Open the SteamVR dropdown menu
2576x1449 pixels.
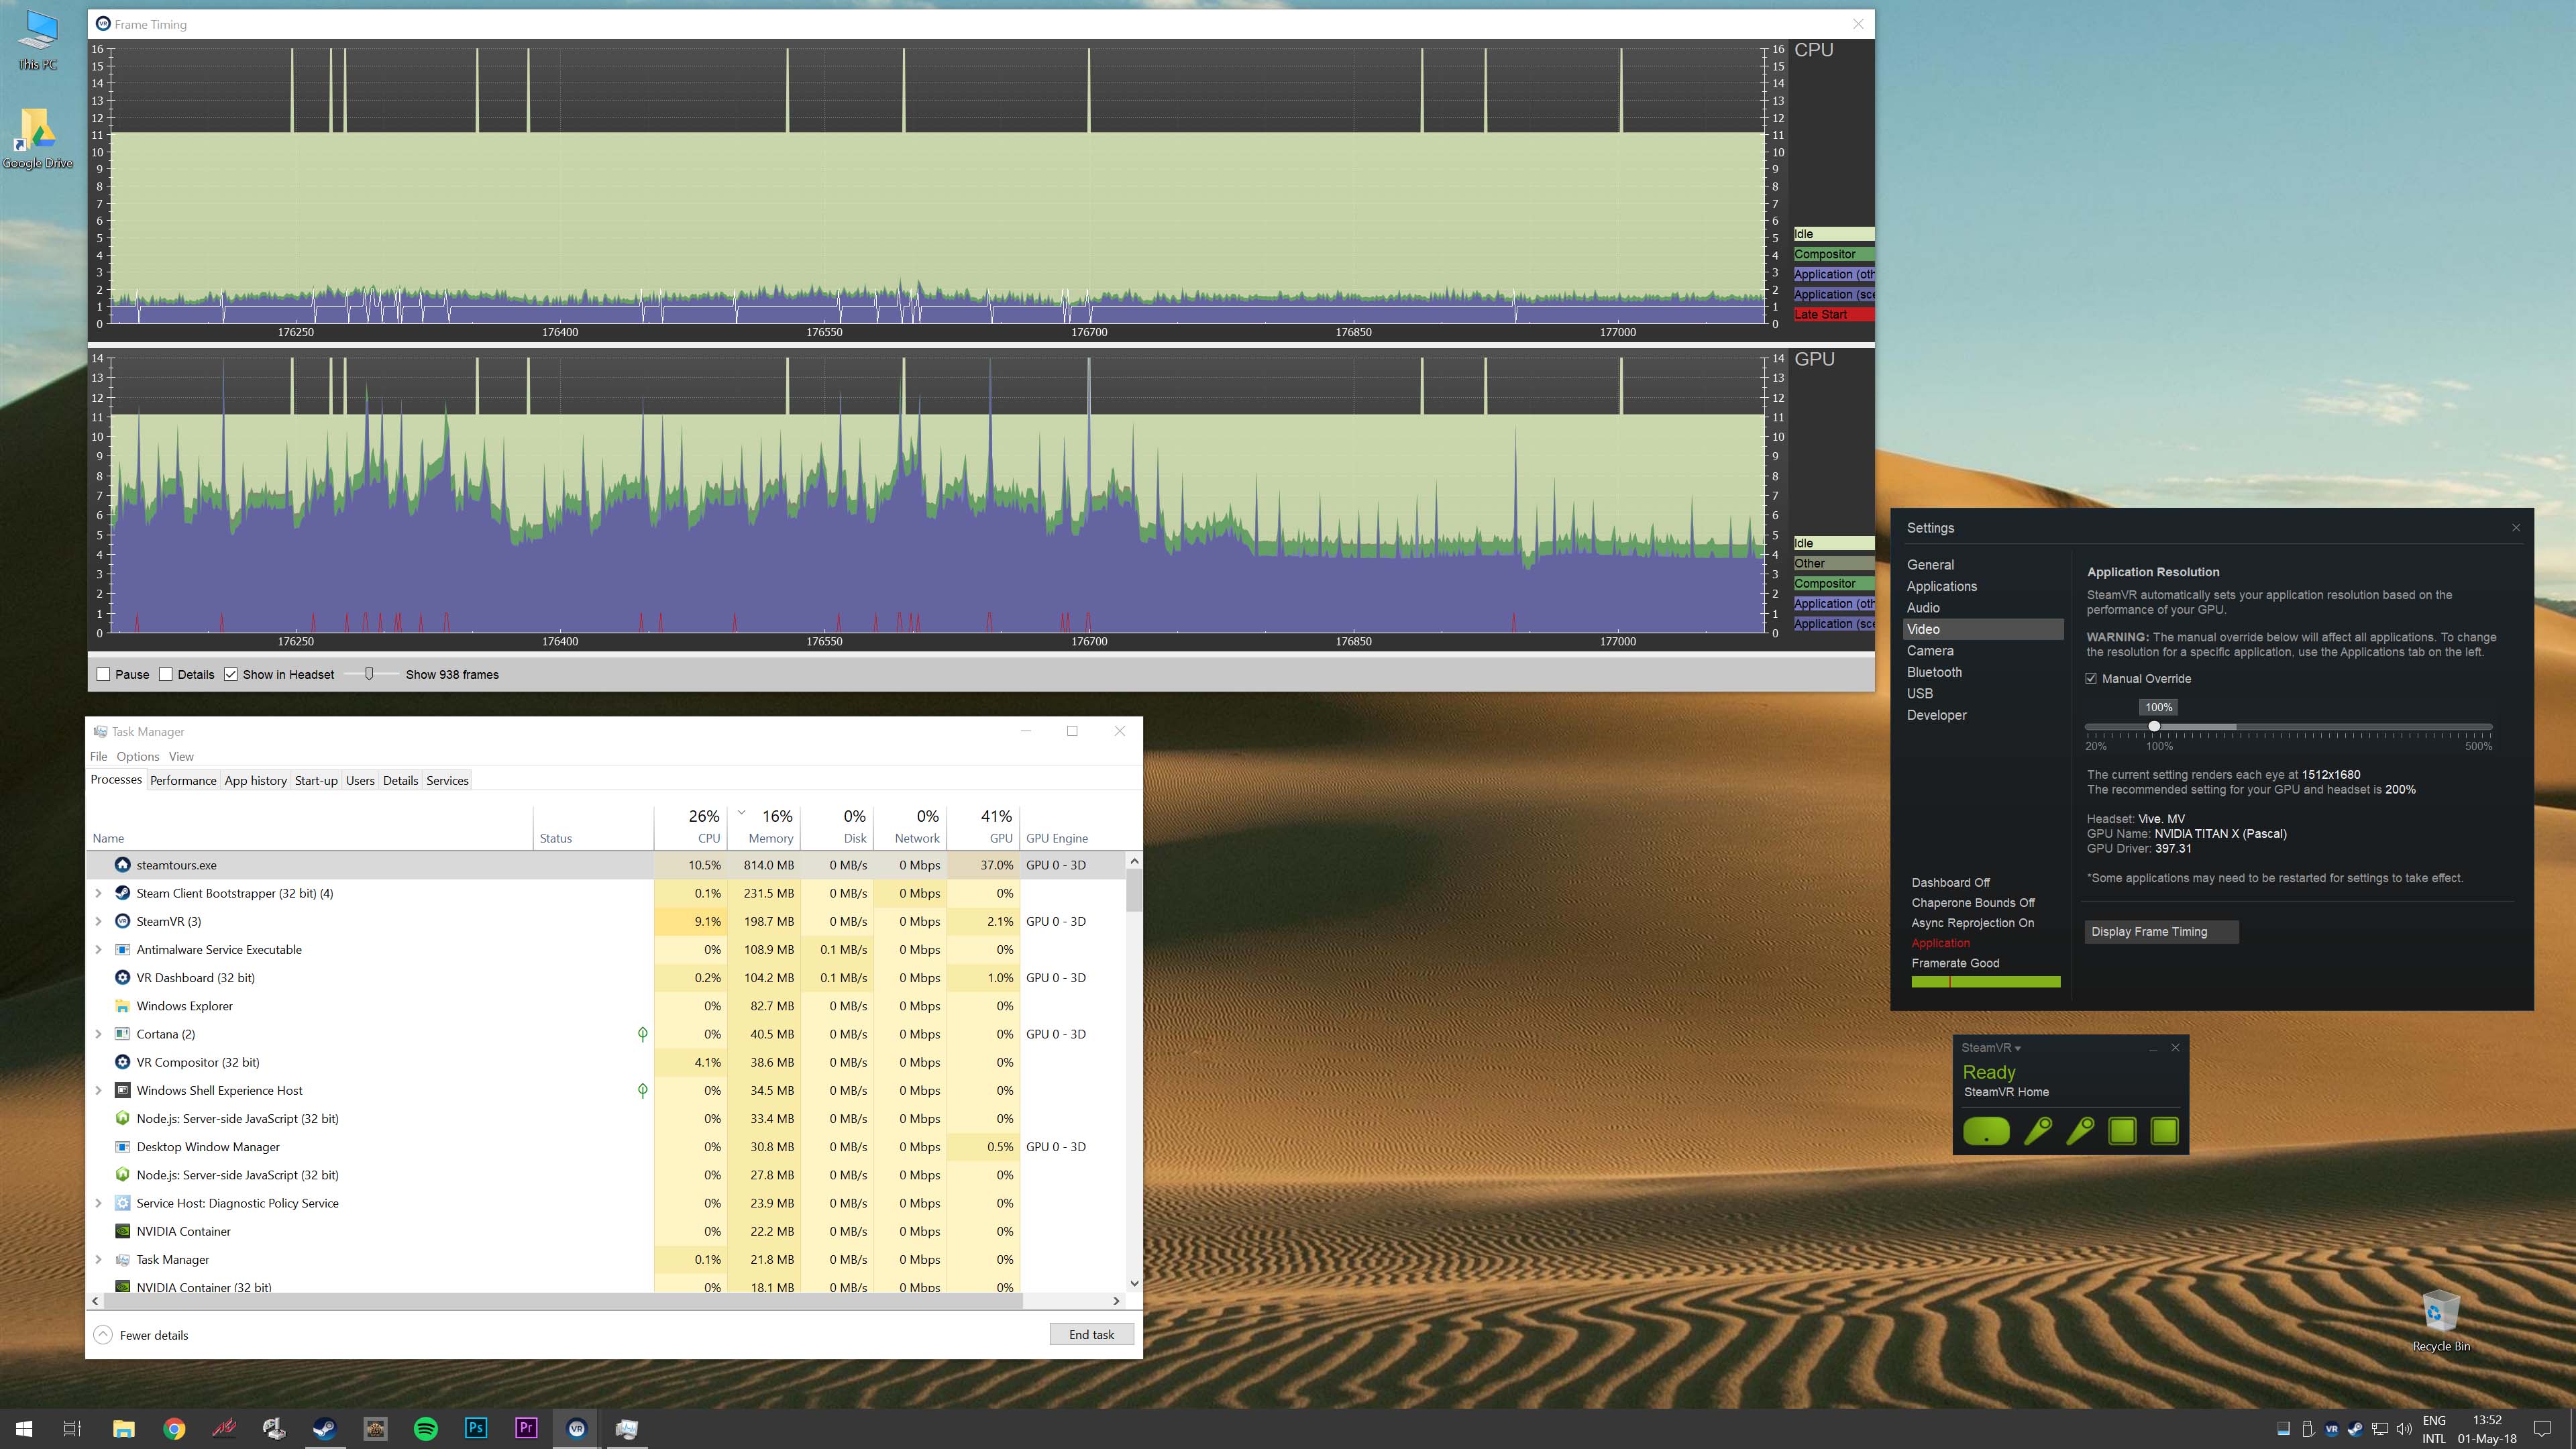coord(2017,1048)
